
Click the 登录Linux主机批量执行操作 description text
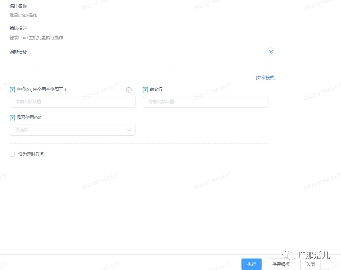[36, 38]
